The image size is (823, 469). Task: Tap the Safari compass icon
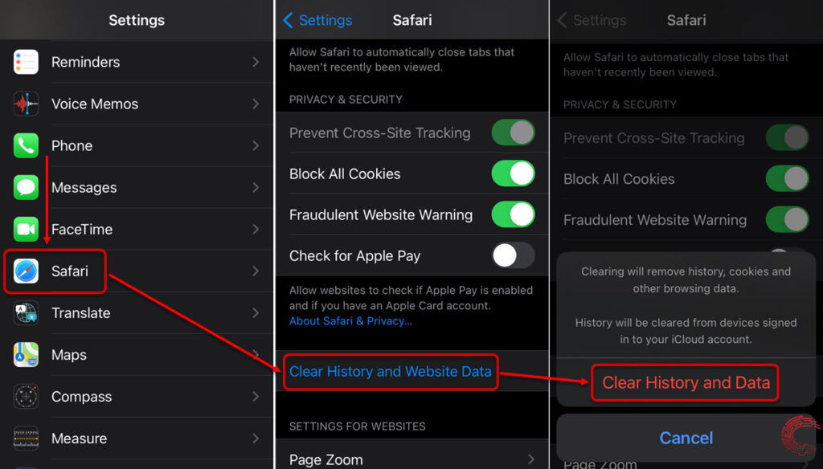(x=26, y=271)
